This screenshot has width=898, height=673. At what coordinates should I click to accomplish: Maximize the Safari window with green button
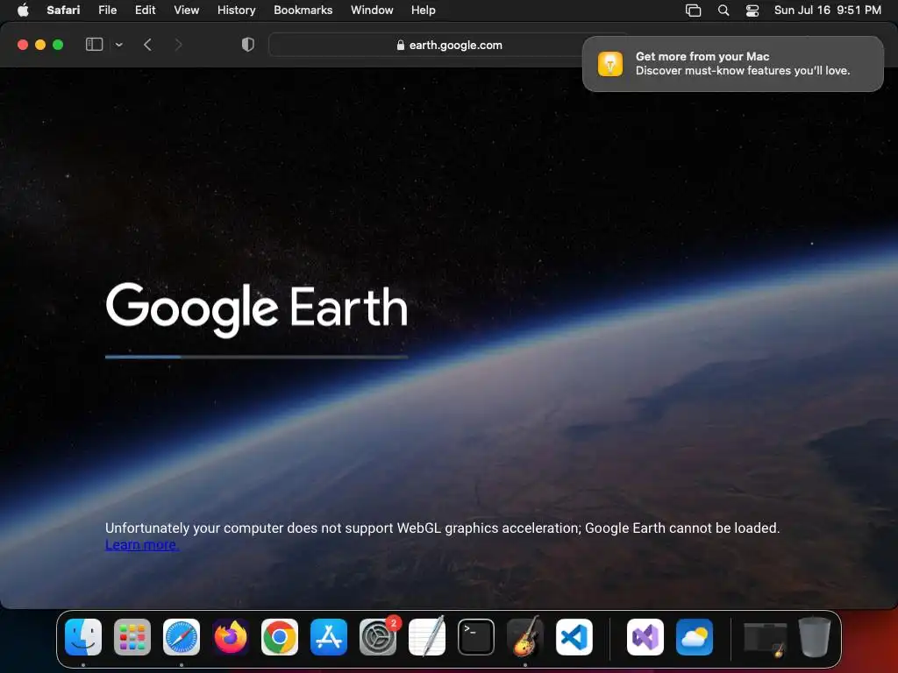pyautogui.click(x=58, y=45)
